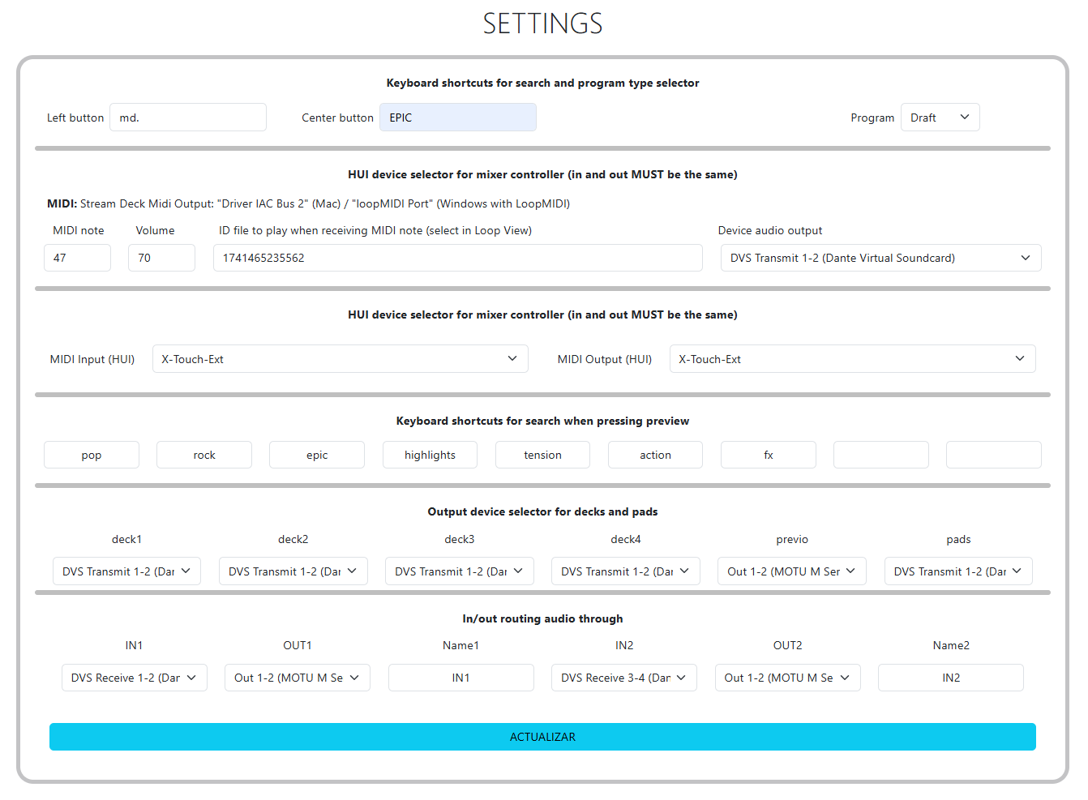1088x800 pixels.
Task: Open the deck1 output device dropdown
Action: [x=126, y=571]
